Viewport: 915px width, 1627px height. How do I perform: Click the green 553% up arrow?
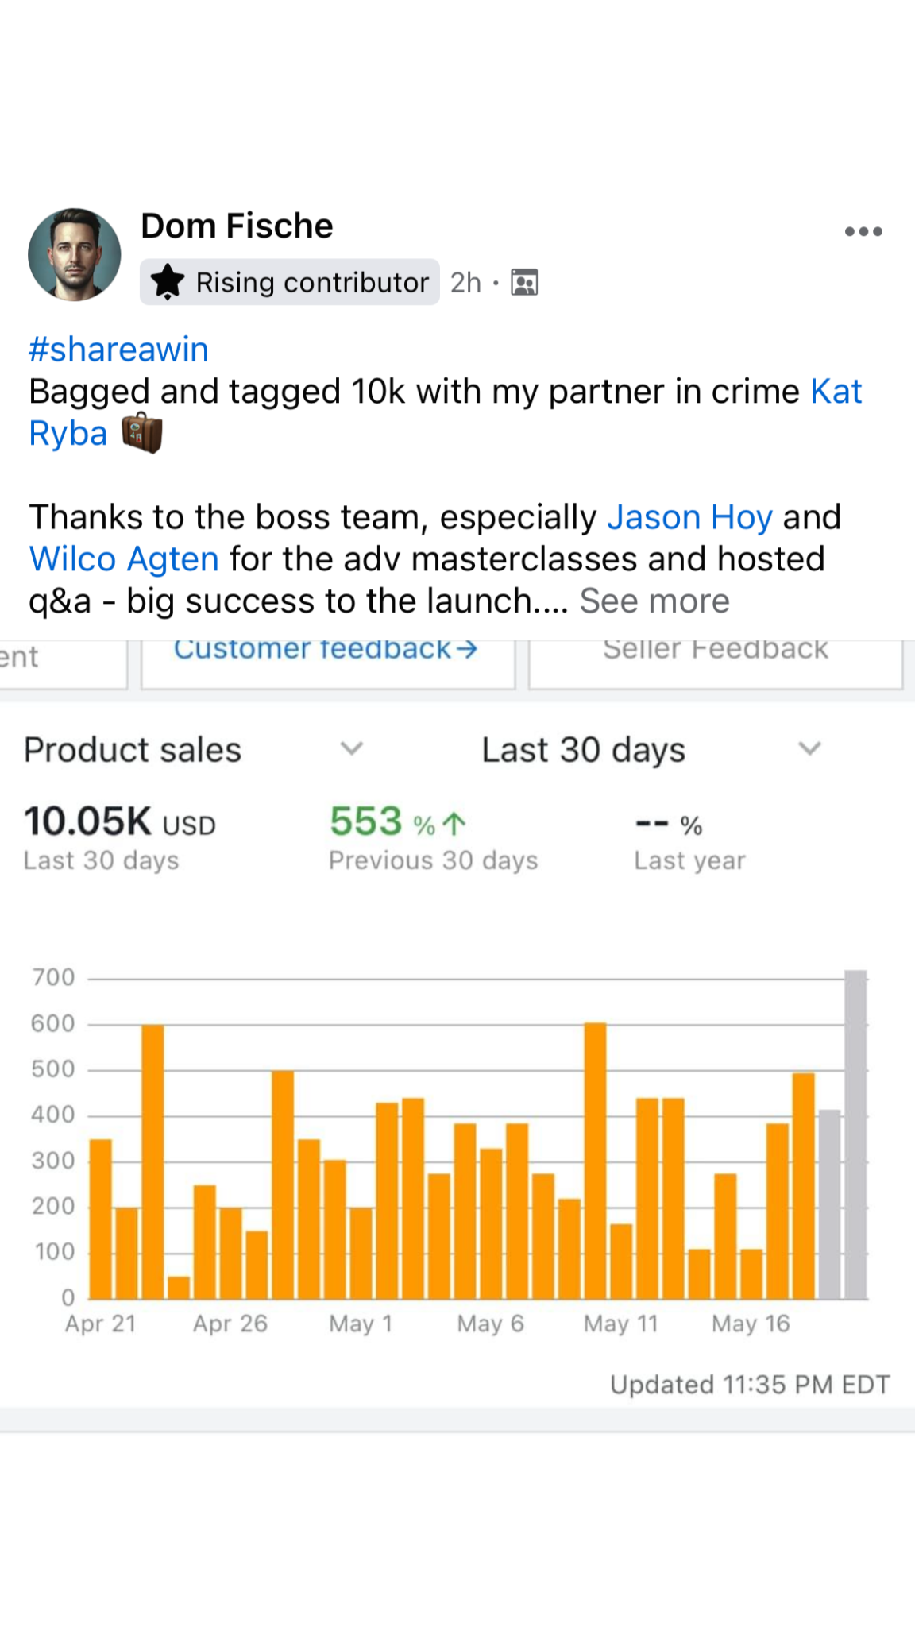tap(454, 824)
